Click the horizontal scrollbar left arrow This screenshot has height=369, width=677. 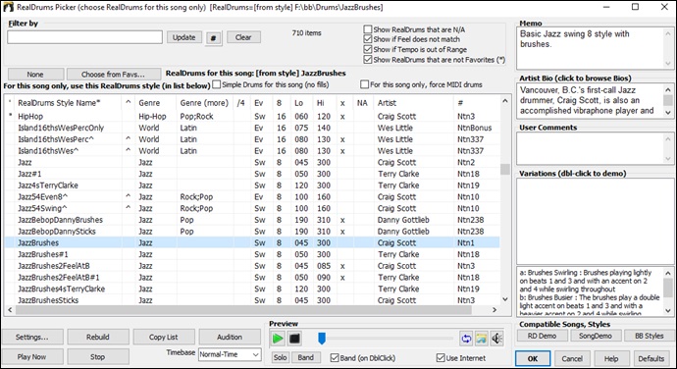tap(10, 309)
